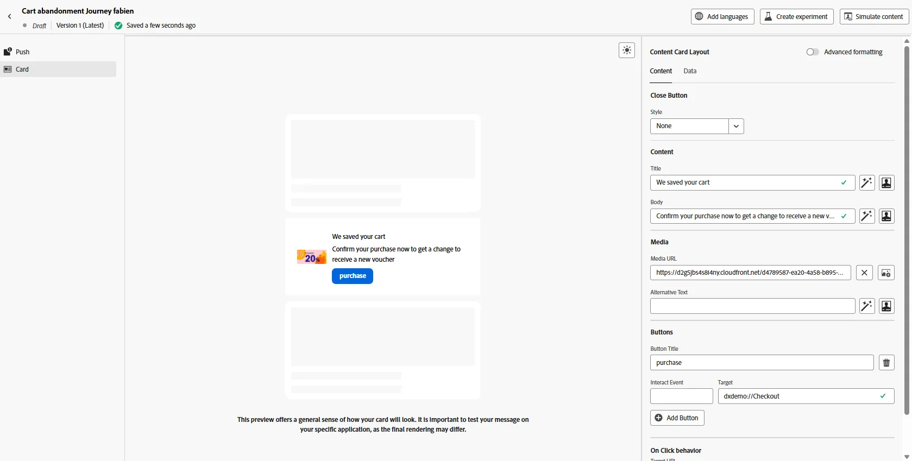Viewport: 912px width, 461px height.
Task: Click the 'We saved your cart' preview title
Action: click(358, 237)
